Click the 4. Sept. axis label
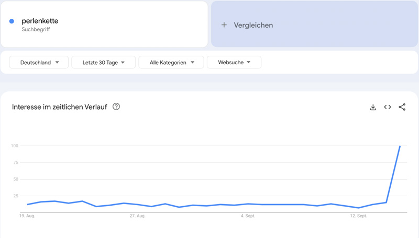Screen dimensions: 419x238 click(x=248, y=216)
